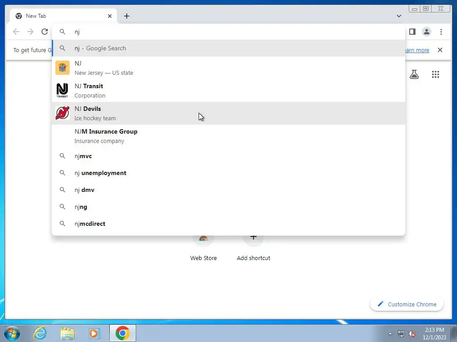
Task: Click the Chrome taskbar icon
Action: click(x=123, y=333)
